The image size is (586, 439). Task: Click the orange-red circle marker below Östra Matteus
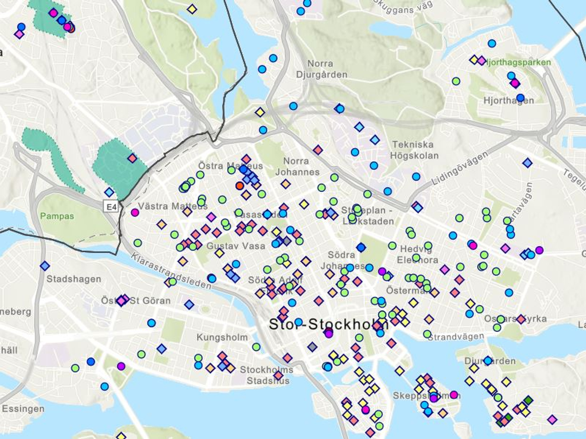coord(239,186)
